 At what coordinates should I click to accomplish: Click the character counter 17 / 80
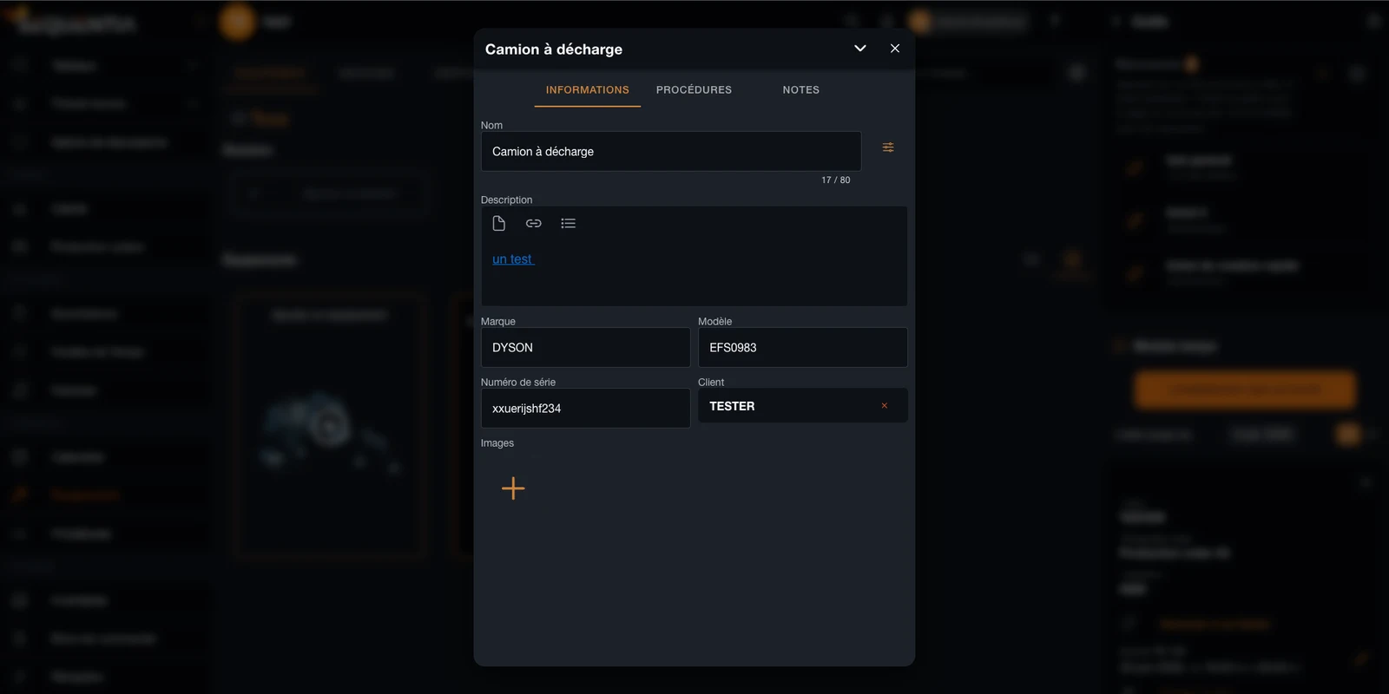836,180
